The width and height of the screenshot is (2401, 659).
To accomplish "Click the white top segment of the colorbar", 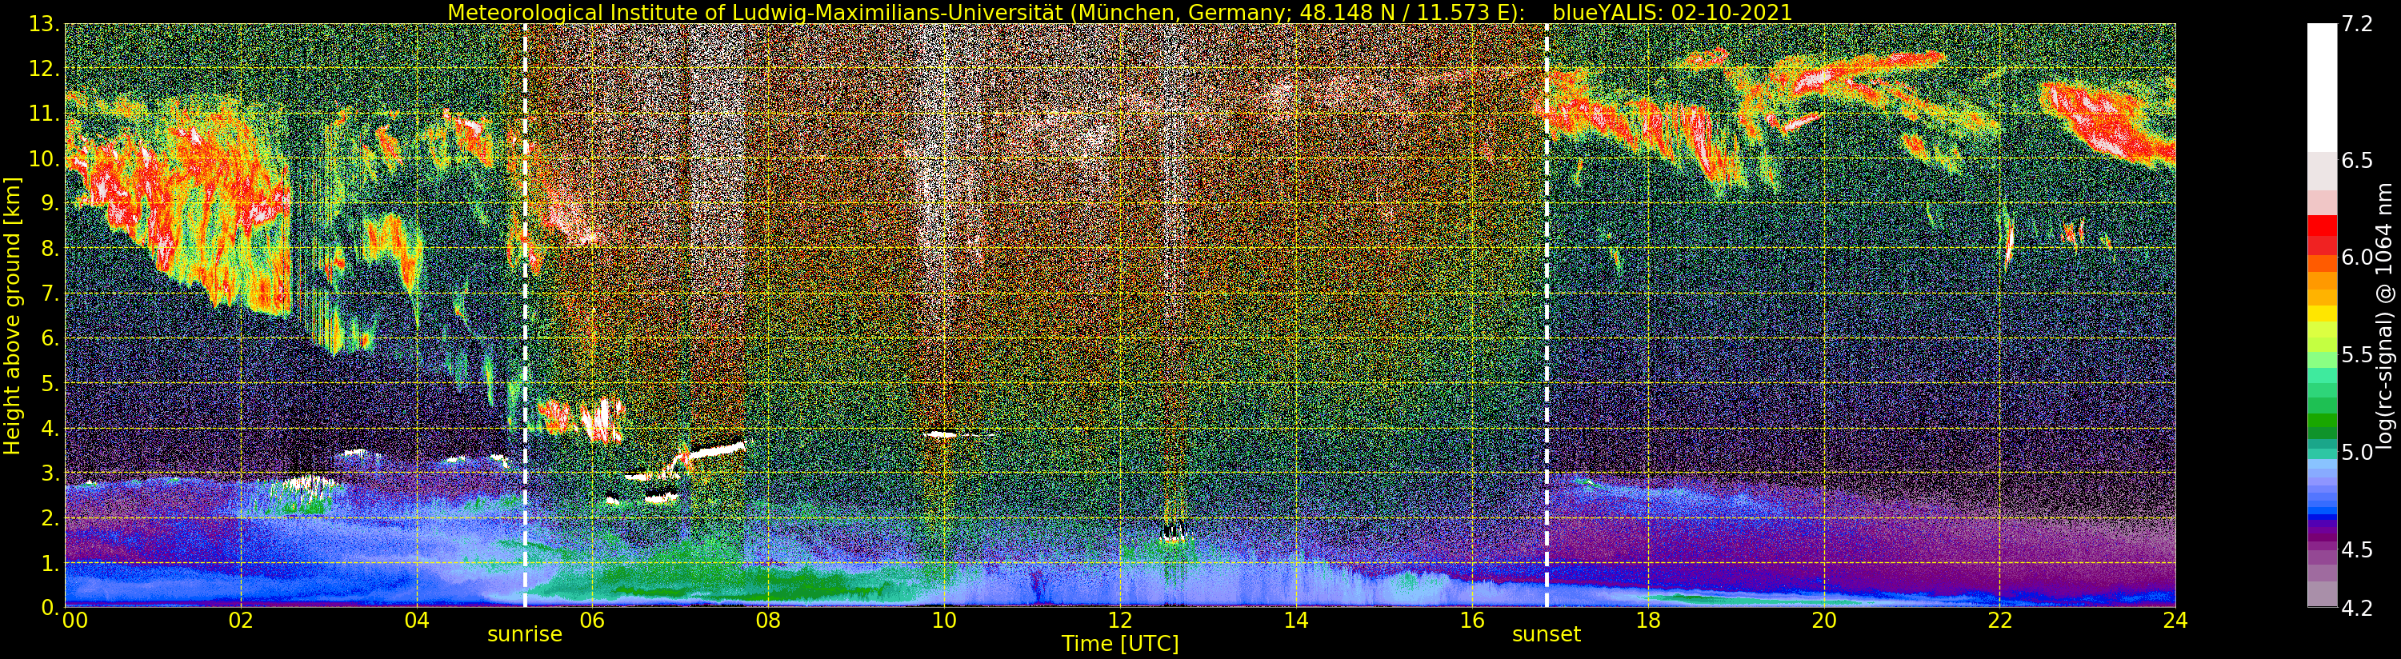I will (x=2322, y=88).
